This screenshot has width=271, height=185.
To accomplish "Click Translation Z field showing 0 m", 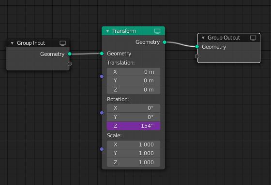I will click(134, 90).
